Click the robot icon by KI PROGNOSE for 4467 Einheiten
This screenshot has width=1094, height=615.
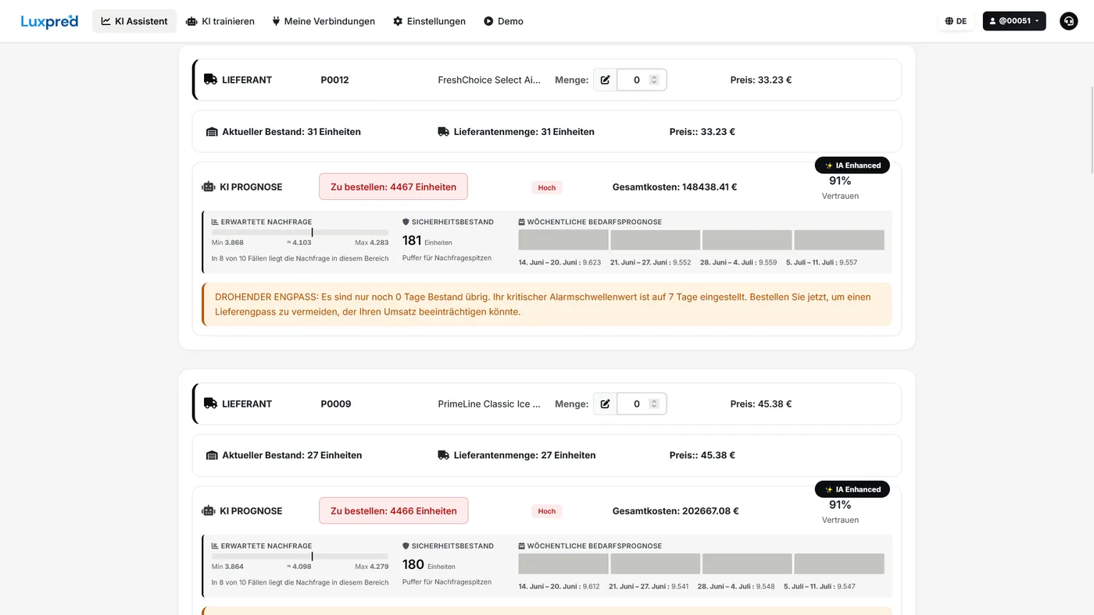pos(209,187)
